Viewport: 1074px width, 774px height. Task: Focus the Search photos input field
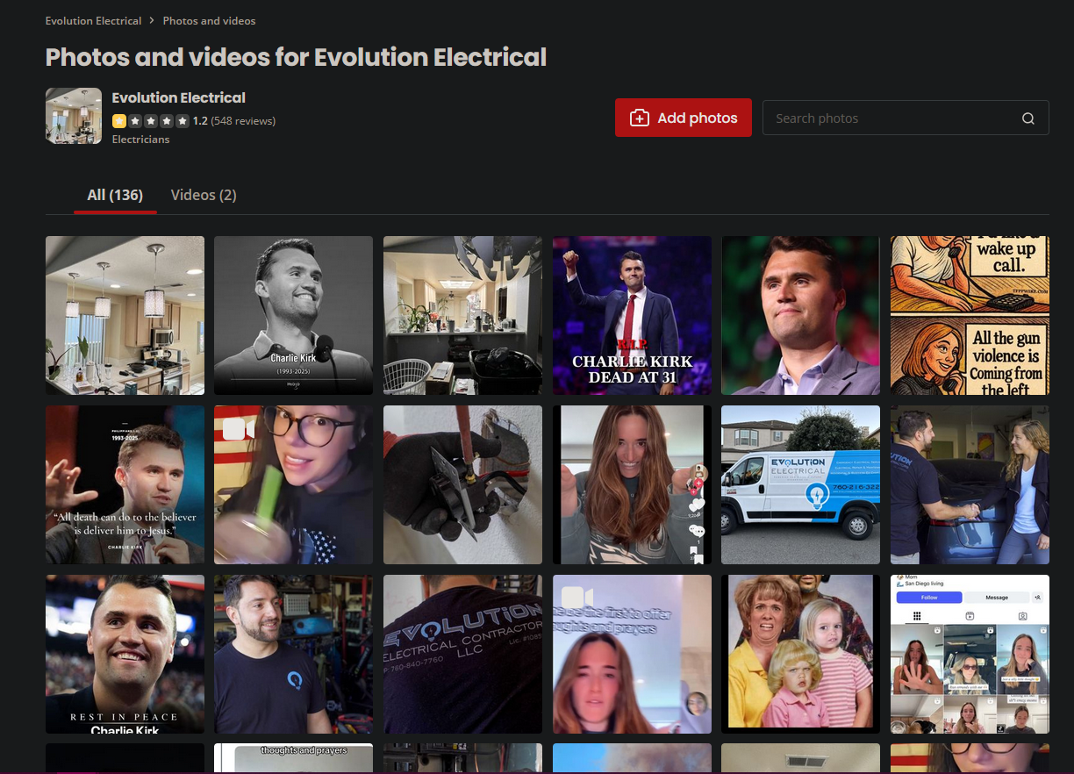click(906, 118)
